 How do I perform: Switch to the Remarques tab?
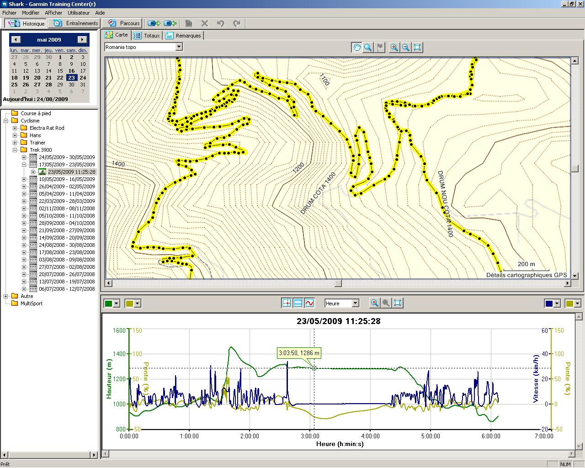click(183, 35)
